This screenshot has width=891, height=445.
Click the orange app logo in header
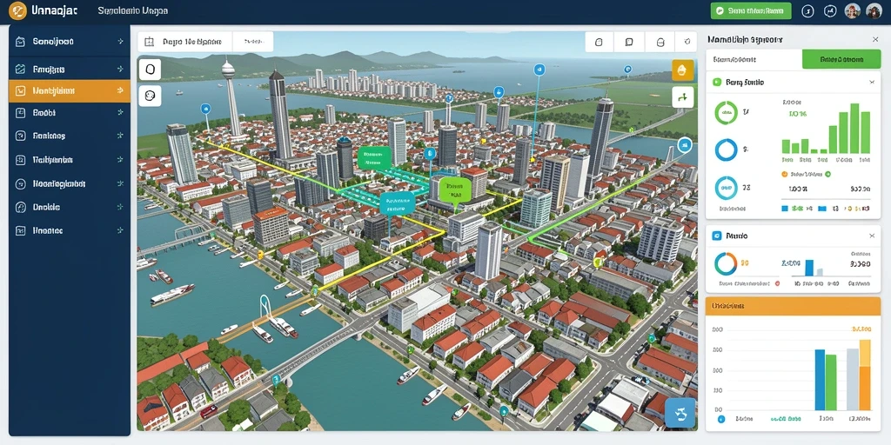coord(17,10)
